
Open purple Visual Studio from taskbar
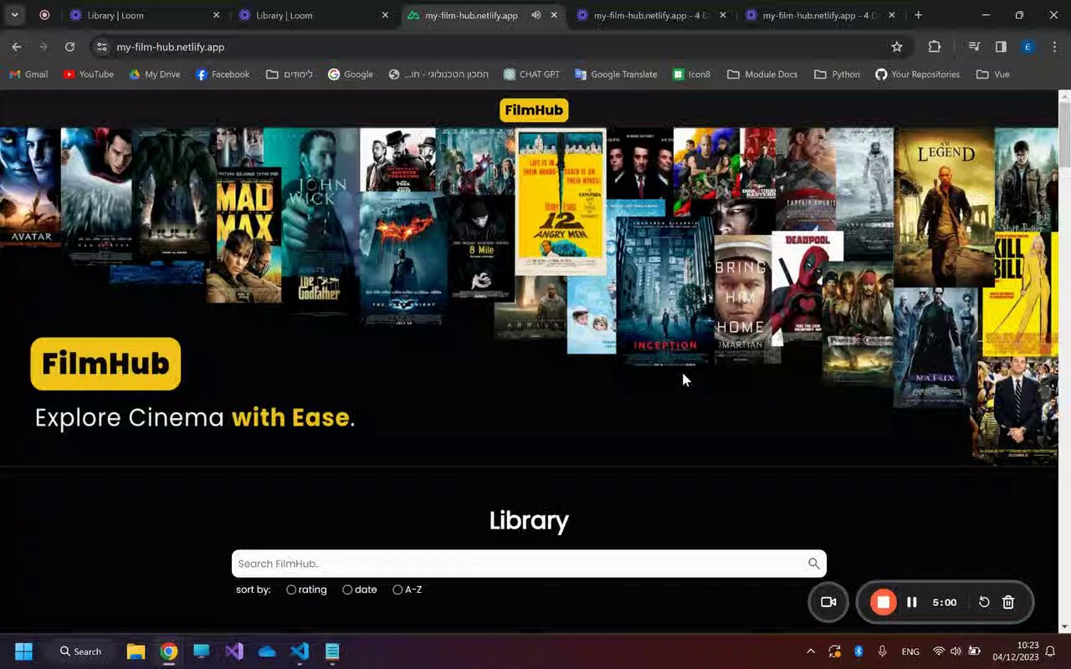pyautogui.click(x=234, y=651)
